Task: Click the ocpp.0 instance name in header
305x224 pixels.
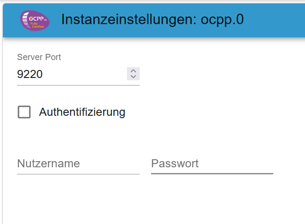Action: coord(222,19)
